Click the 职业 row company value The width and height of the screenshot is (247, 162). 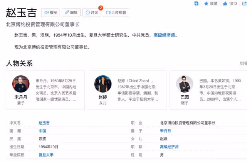[x=188, y=123]
